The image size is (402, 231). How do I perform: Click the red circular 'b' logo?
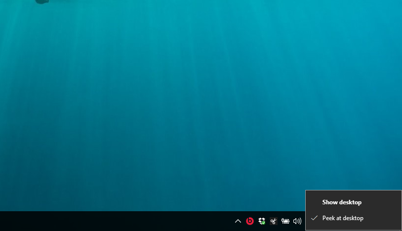tap(250, 221)
